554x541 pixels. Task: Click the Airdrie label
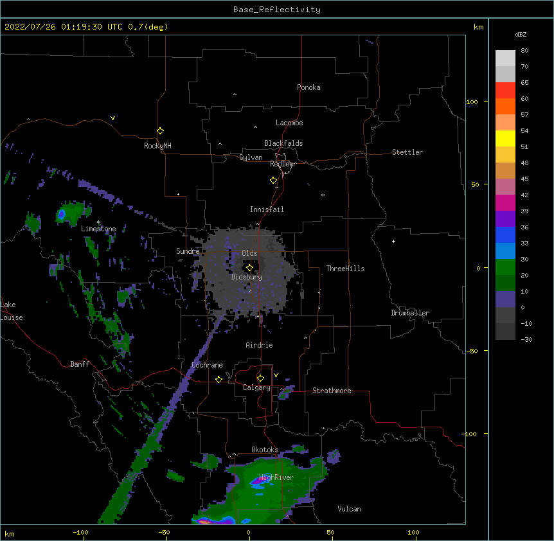click(259, 345)
